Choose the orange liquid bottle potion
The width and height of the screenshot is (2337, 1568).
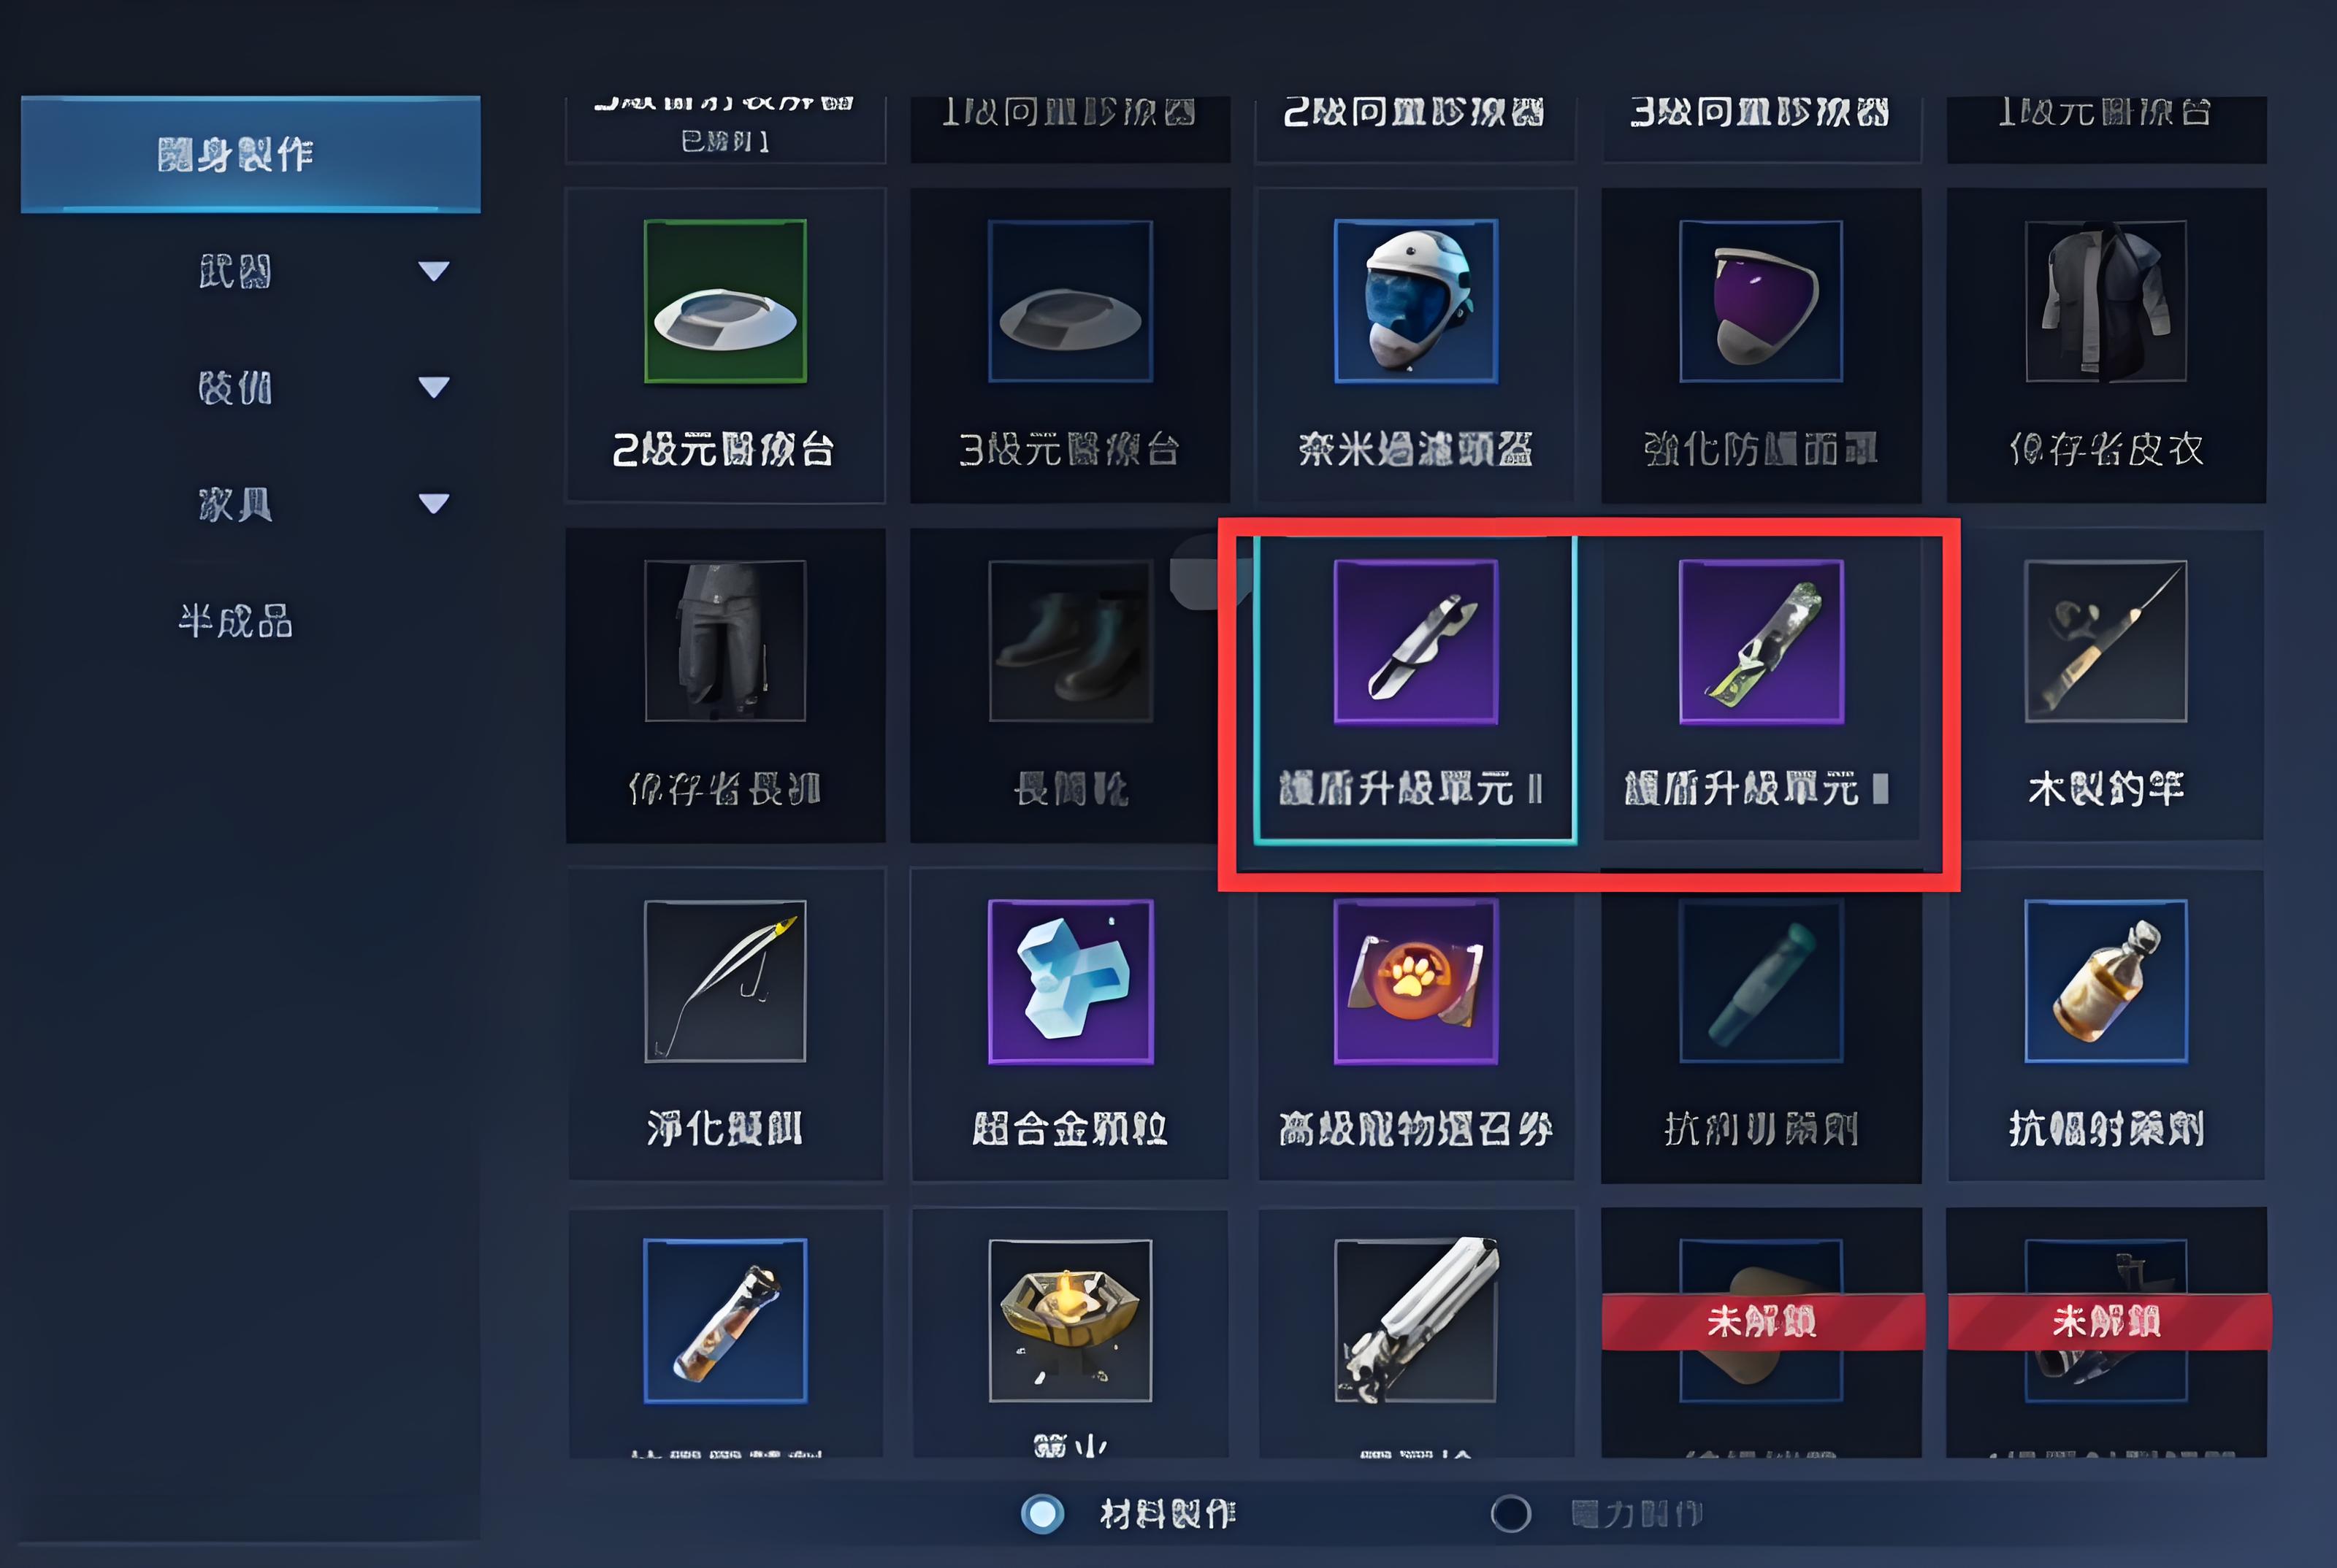2106,1025
